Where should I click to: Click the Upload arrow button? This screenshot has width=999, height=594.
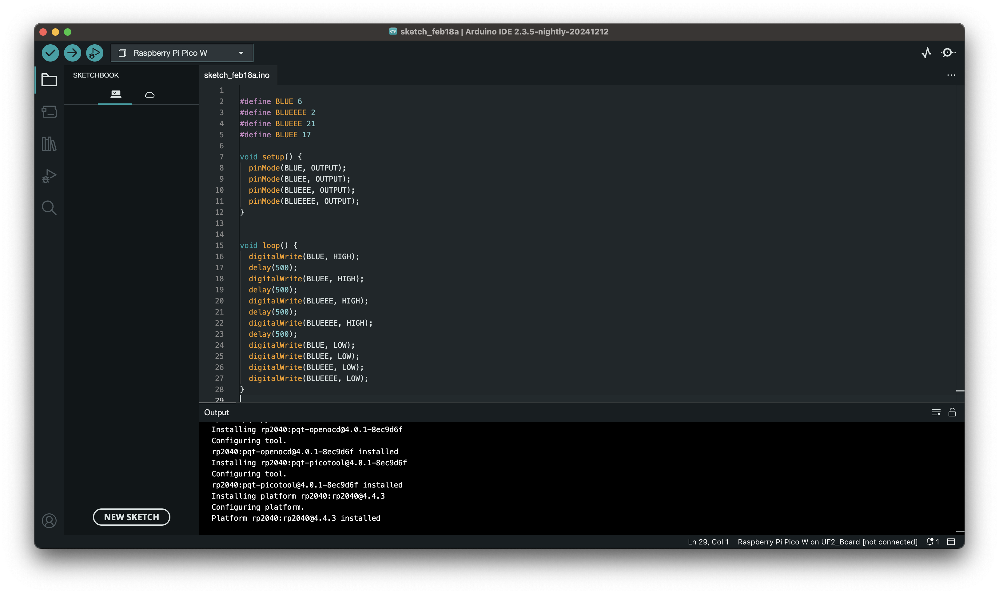point(72,53)
